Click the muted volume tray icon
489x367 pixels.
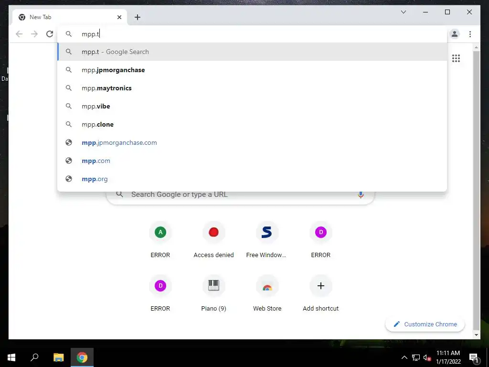[427, 357]
